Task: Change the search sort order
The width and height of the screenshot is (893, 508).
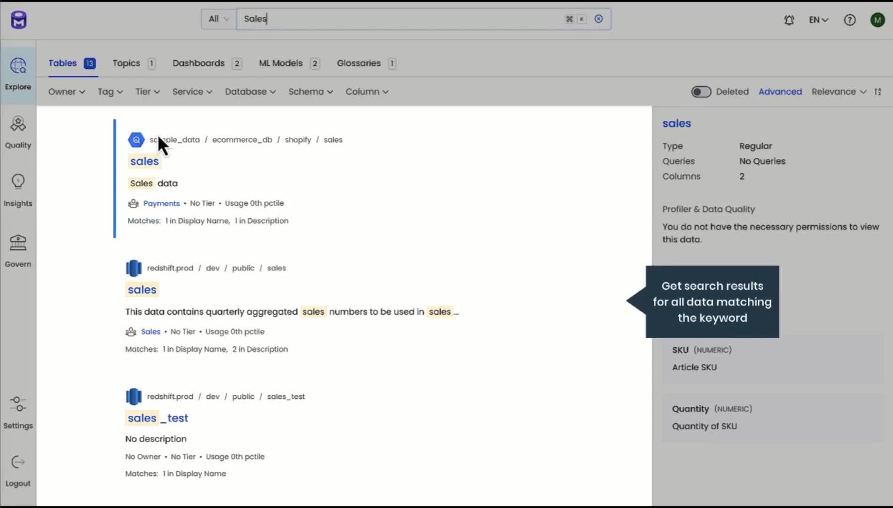Action: pos(878,92)
